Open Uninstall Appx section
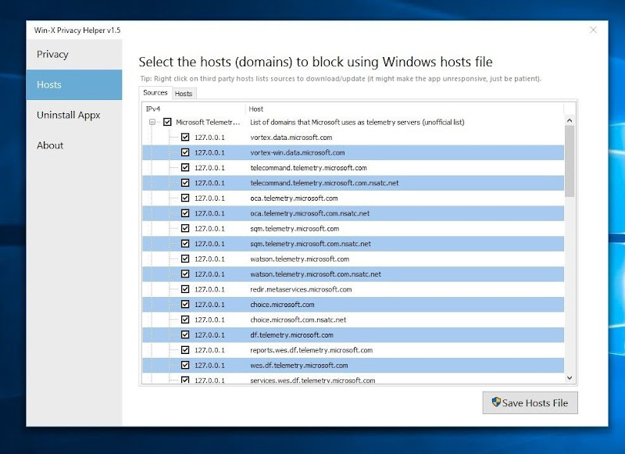The height and width of the screenshot is (454, 625). tap(74, 115)
